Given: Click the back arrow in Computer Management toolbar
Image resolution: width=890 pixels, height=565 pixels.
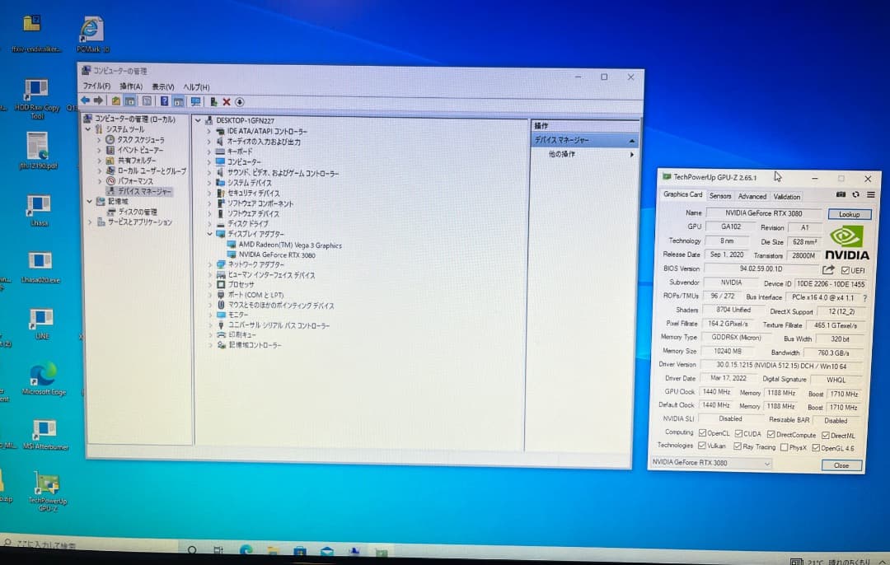Looking at the screenshot, I should [x=86, y=100].
